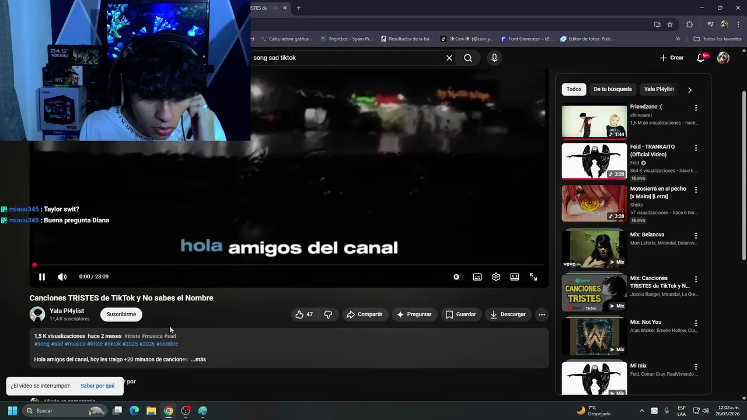Make the video fullscreen
The image size is (747, 420).
[533, 277]
